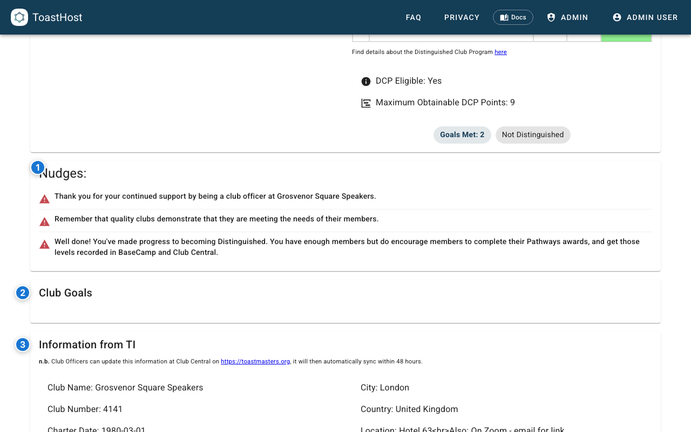The image size is (691, 432).
Task: Open the FAQ page
Action: tap(414, 17)
